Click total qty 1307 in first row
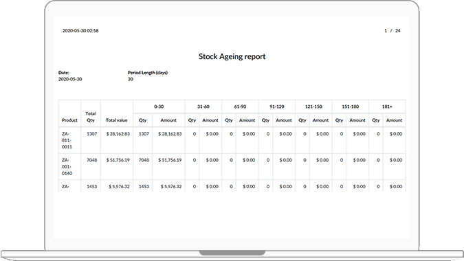 (91, 134)
